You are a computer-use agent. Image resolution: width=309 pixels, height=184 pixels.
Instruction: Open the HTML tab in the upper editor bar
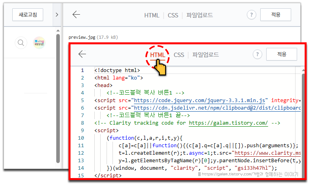(152, 15)
